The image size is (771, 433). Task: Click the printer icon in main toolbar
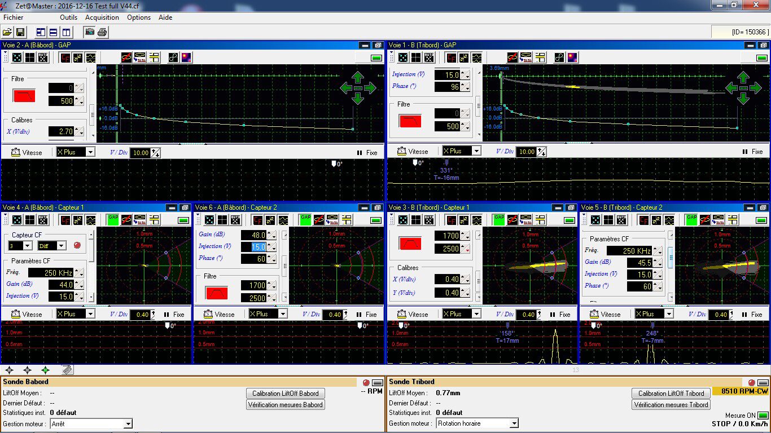pyautogui.click(x=102, y=32)
